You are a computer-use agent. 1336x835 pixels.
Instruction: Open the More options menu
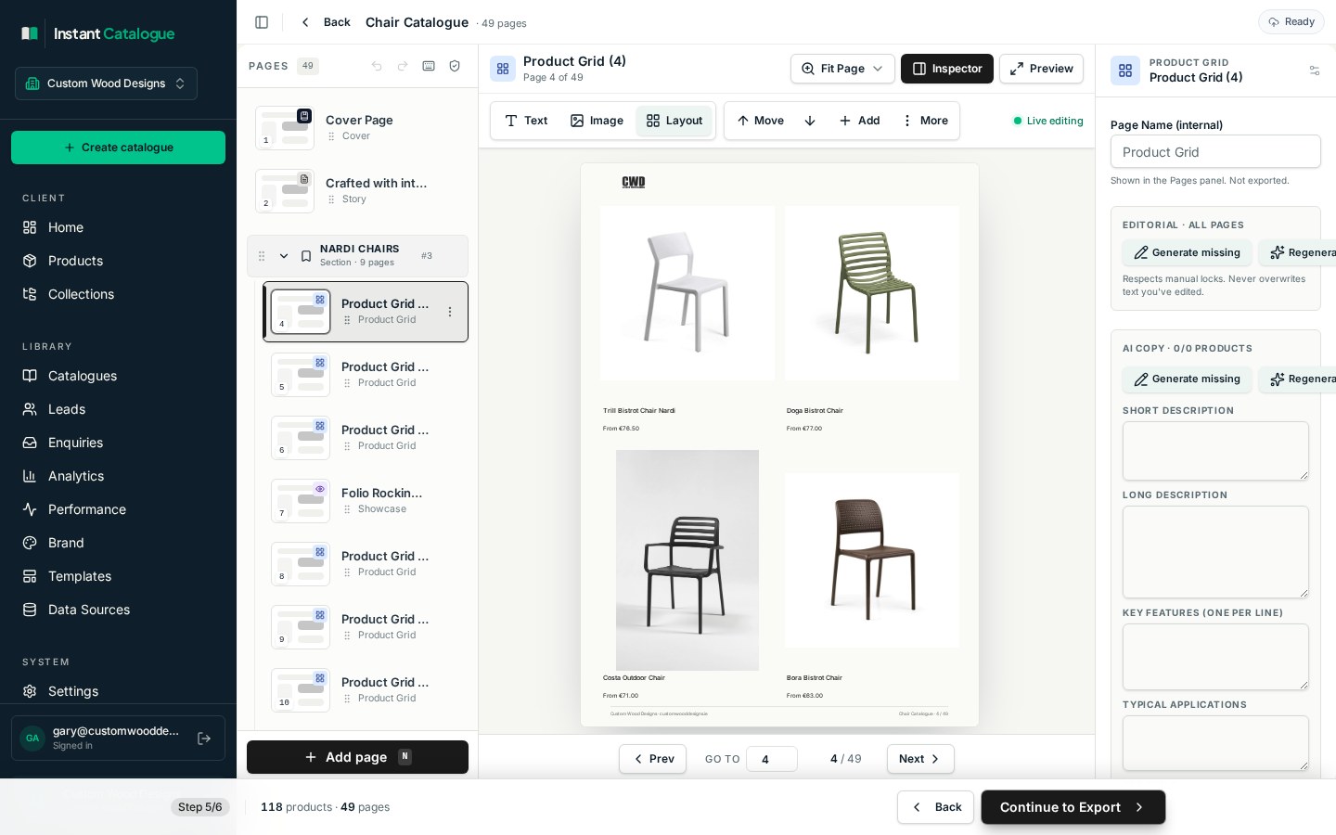point(925,121)
